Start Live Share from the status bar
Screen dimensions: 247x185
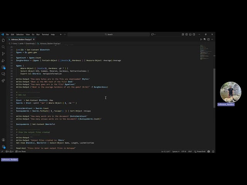click(20, 151)
